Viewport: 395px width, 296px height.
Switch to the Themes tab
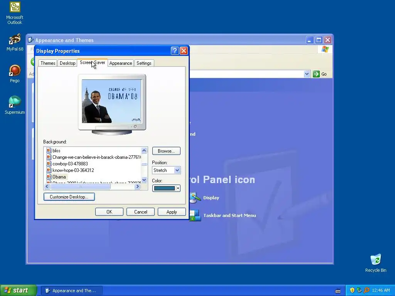tap(48, 63)
